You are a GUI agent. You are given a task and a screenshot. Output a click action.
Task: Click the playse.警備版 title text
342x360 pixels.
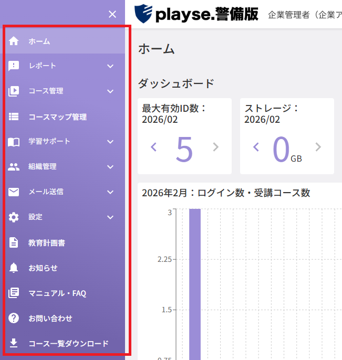pos(207,15)
